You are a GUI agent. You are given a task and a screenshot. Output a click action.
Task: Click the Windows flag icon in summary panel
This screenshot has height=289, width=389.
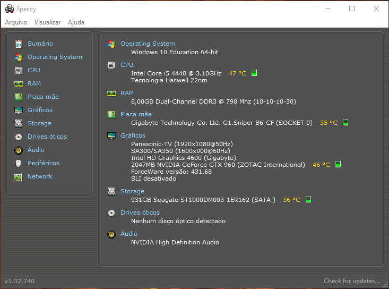point(111,44)
